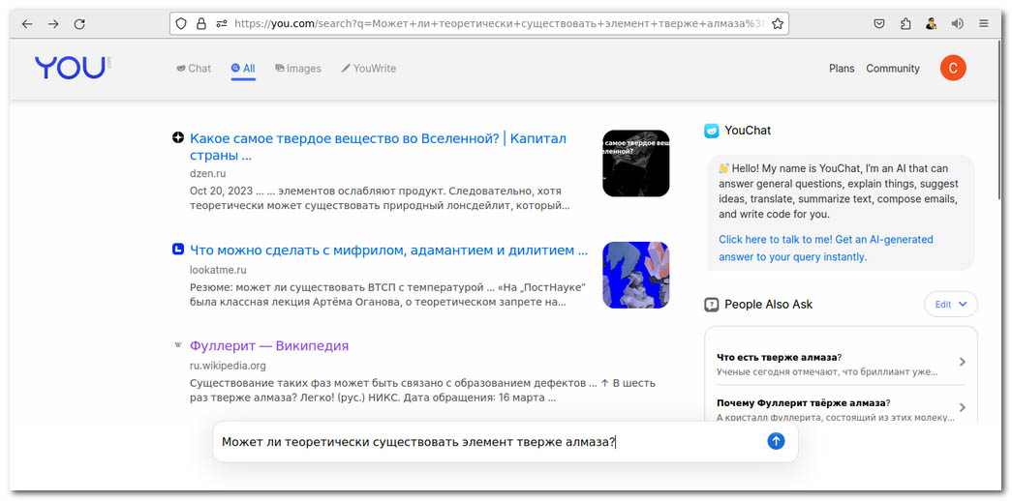This screenshot has width=1012, height=501.
Task: Open 'Какое самое твердое вещество' result link
Action: [378, 147]
